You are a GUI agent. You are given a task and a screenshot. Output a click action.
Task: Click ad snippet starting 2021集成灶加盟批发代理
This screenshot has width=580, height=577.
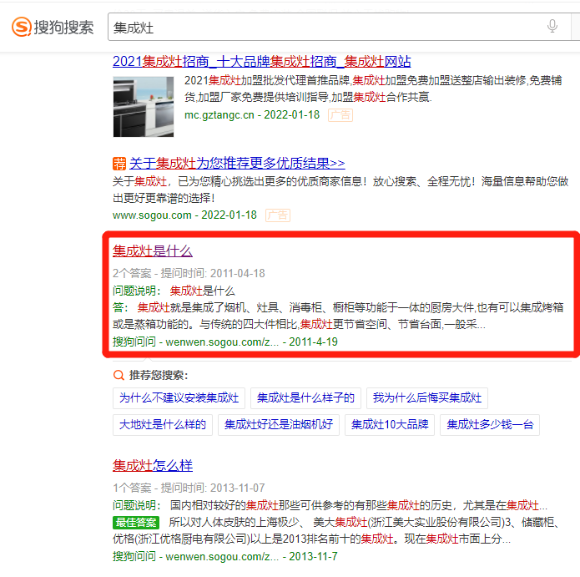[x=373, y=89]
